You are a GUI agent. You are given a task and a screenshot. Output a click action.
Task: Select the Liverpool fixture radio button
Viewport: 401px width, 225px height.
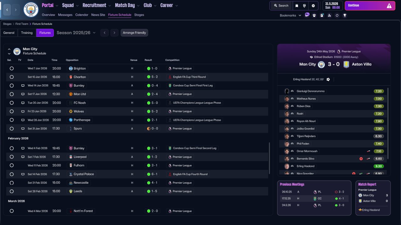pos(12,157)
